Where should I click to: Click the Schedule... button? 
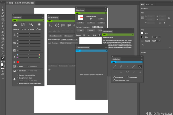pos(68,36)
